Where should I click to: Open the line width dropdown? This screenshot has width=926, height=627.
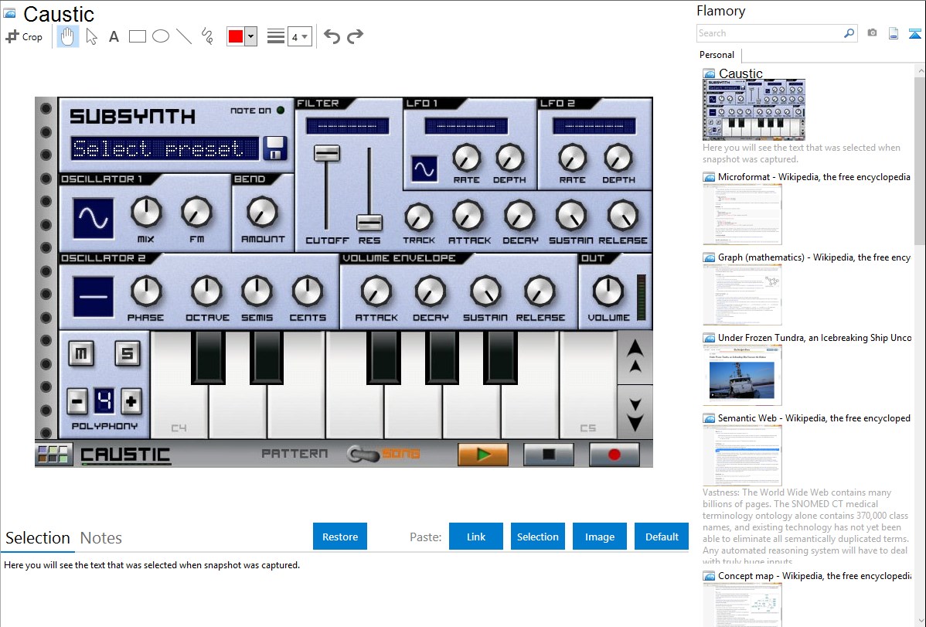(x=299, y=36)
